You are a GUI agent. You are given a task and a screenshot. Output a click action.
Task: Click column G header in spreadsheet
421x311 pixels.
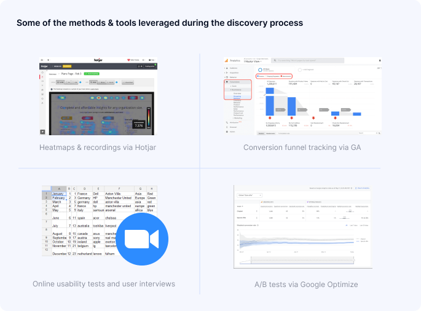tap(140, 189)
